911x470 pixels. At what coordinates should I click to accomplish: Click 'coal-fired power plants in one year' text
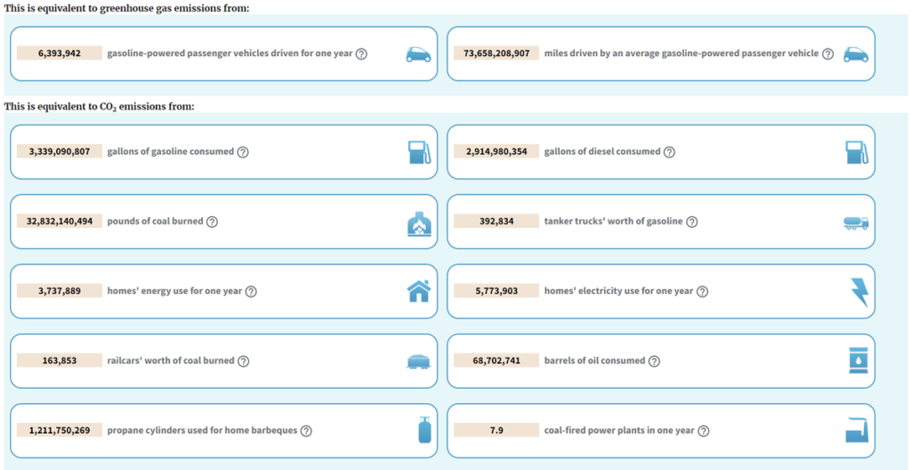[619, 431]
